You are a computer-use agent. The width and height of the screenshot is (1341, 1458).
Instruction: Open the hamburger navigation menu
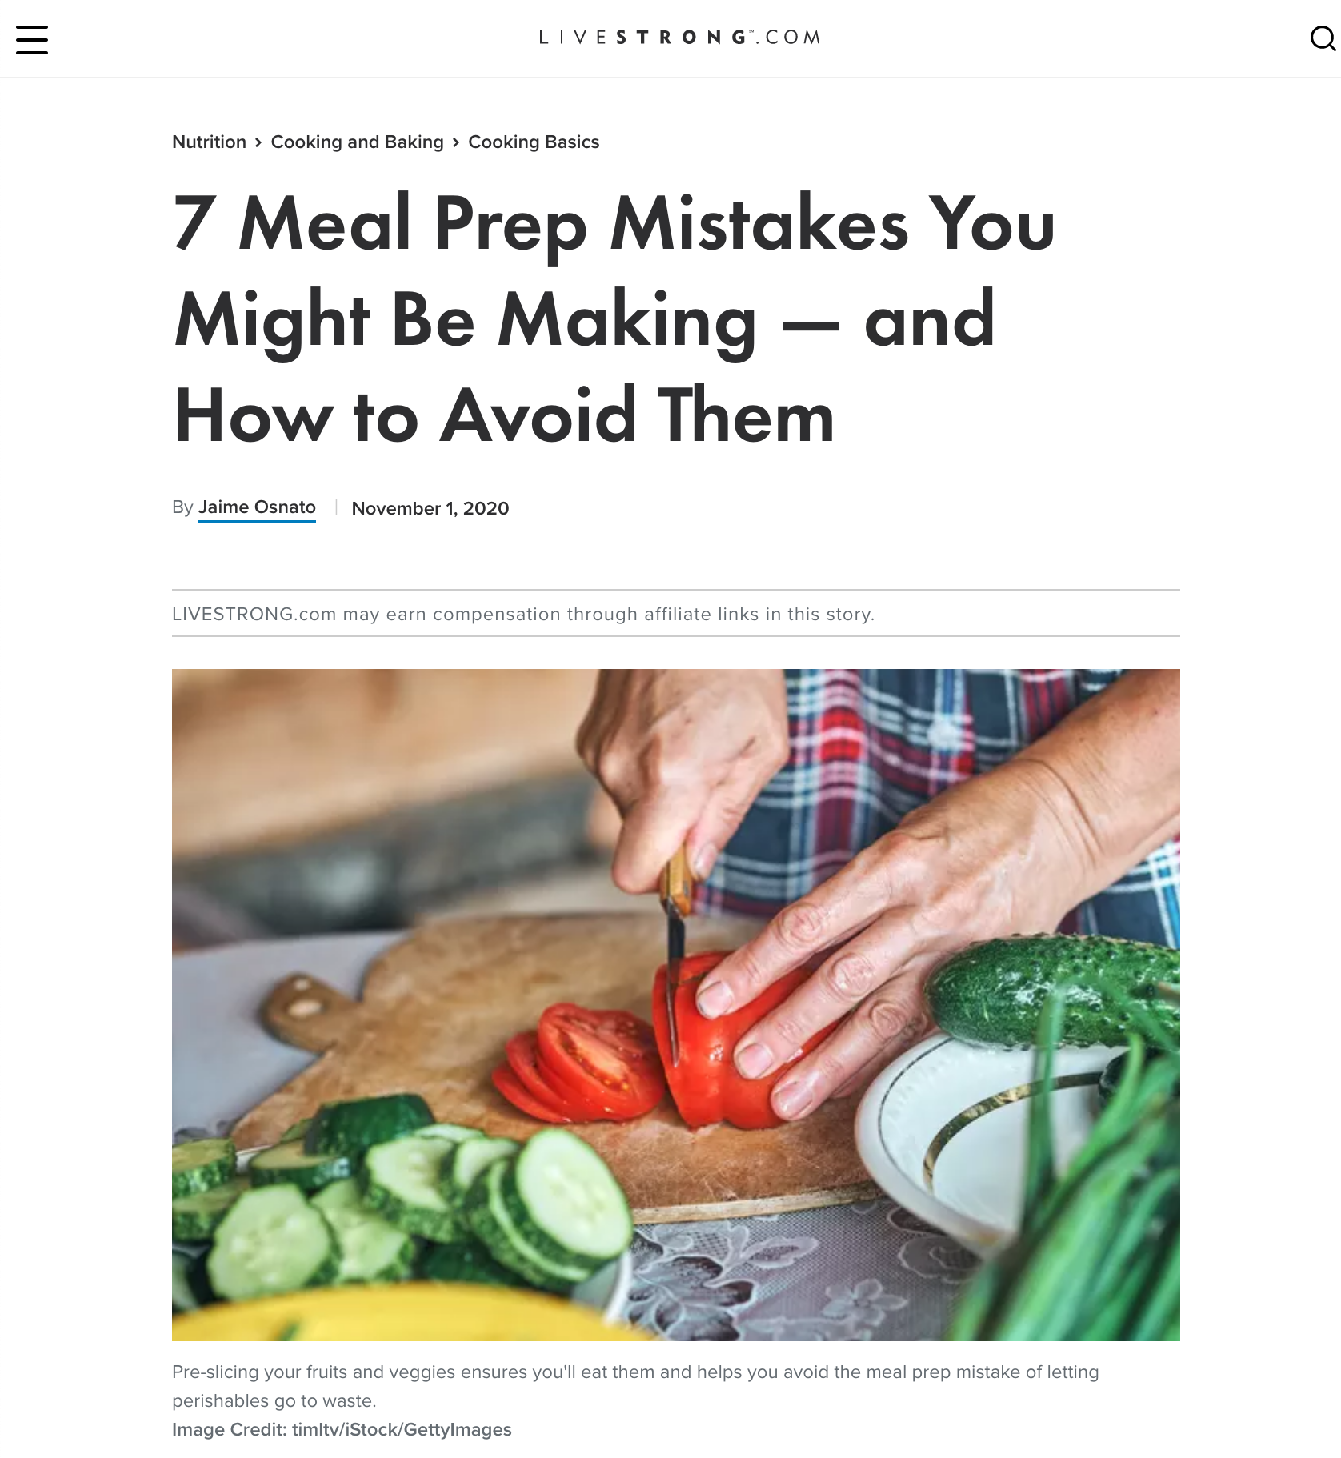[32, 39]
